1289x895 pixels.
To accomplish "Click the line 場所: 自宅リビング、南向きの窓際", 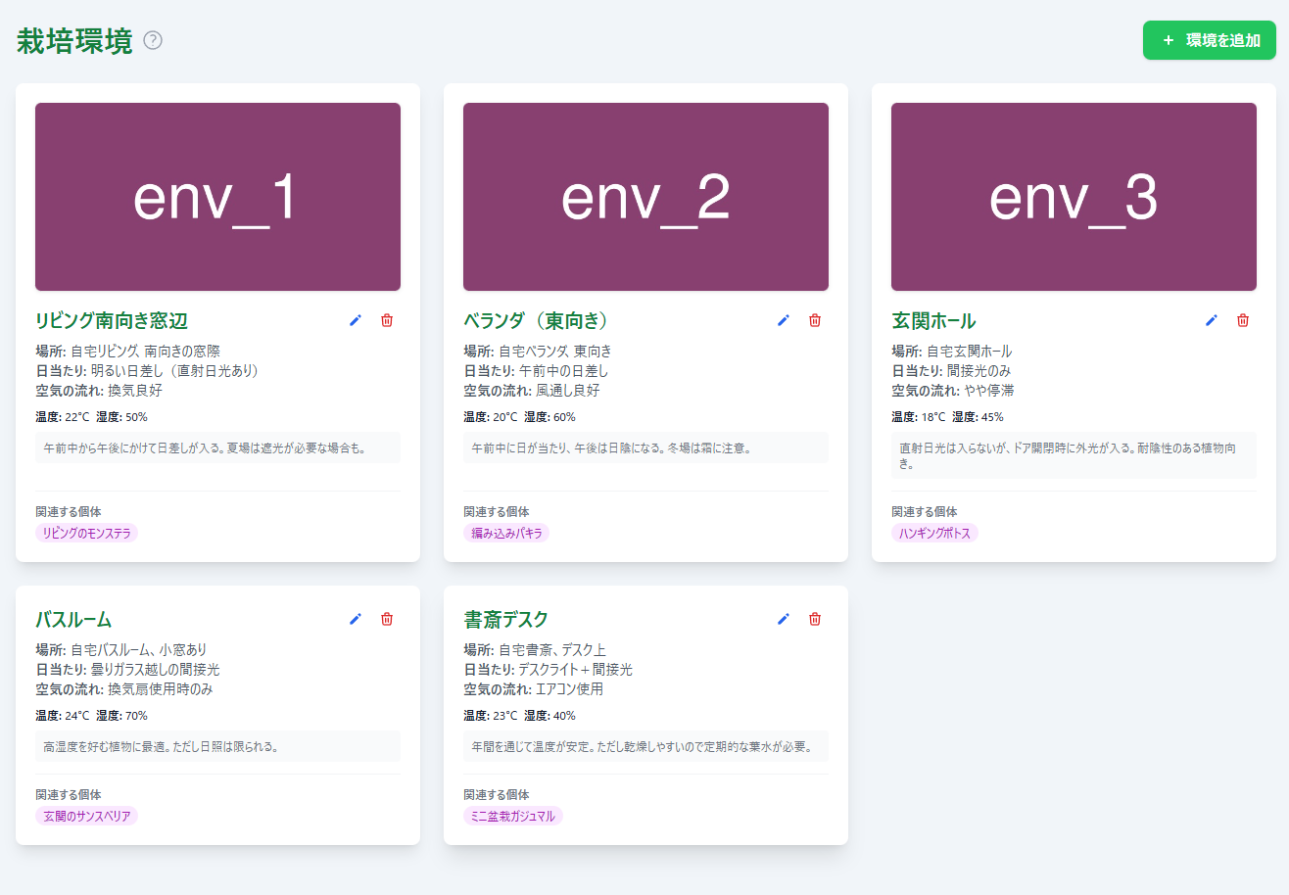I will pyautogui.click(x=127, y=351).
